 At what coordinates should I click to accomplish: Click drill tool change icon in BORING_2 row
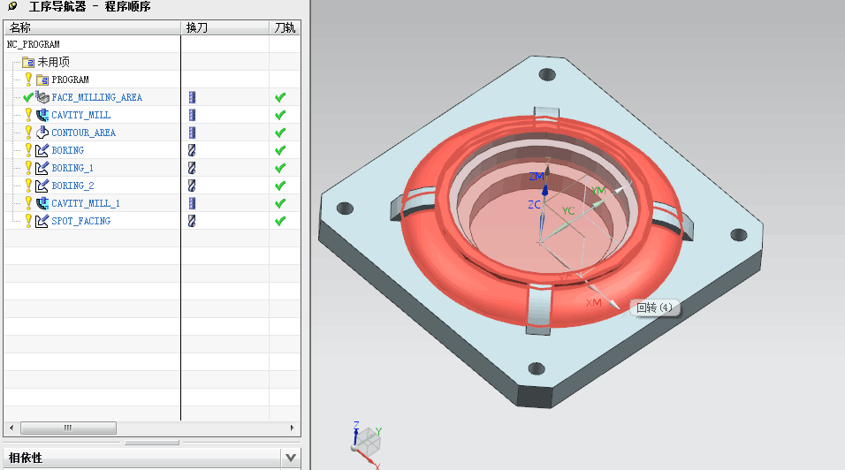[192, 186]
